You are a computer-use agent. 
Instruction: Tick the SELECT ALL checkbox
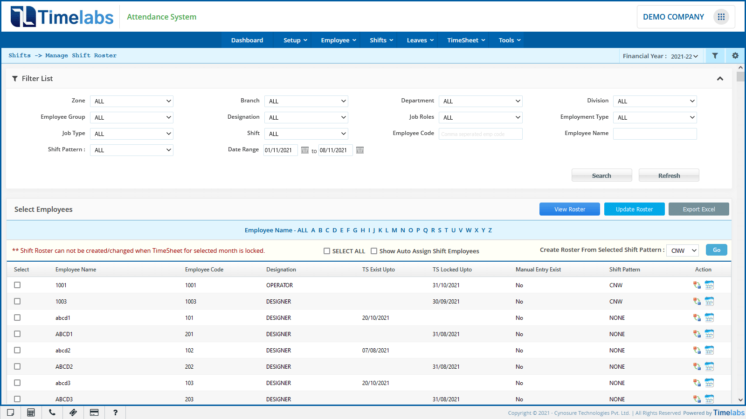click(x=327, y=251)
